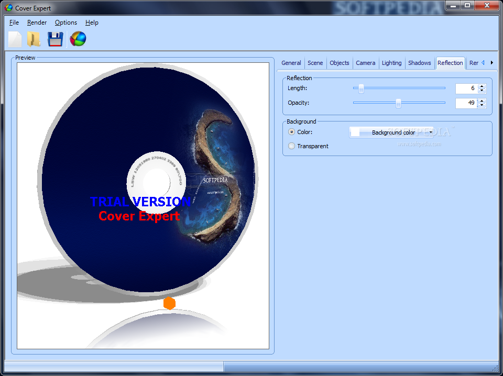Switch to the Lighting tab
Screen dimensions: 503x376
[392, 63]
